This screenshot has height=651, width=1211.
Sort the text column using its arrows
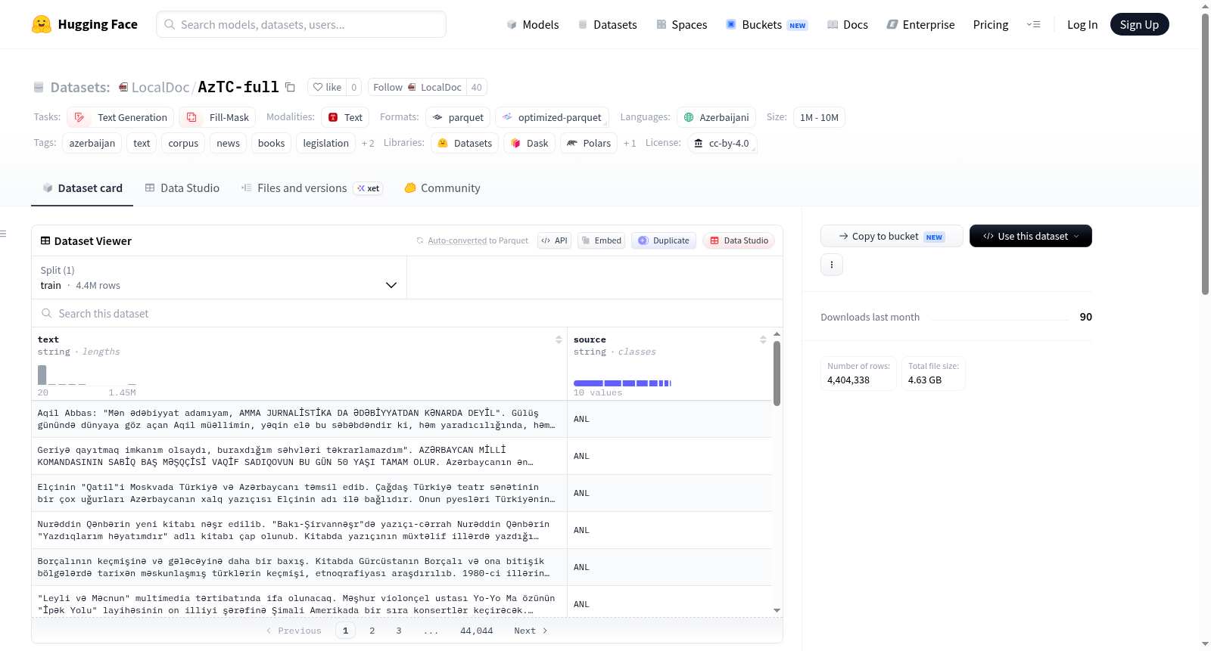[559, 339]
